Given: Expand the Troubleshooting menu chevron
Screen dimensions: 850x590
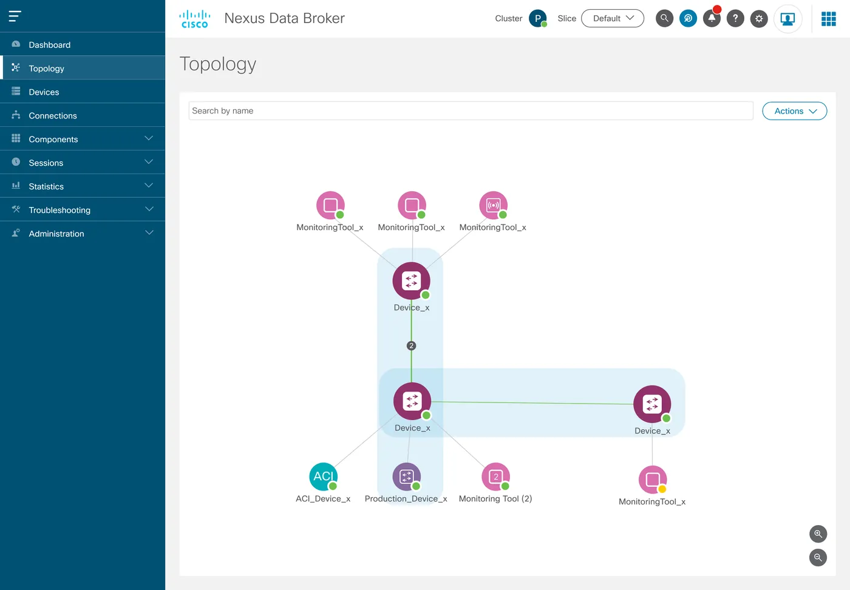Looking at the screenshot, I should (x=149, y=210).
